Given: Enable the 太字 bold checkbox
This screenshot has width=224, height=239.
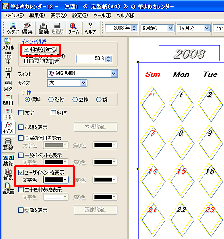Looking at the screenshot, I should 21,113.
